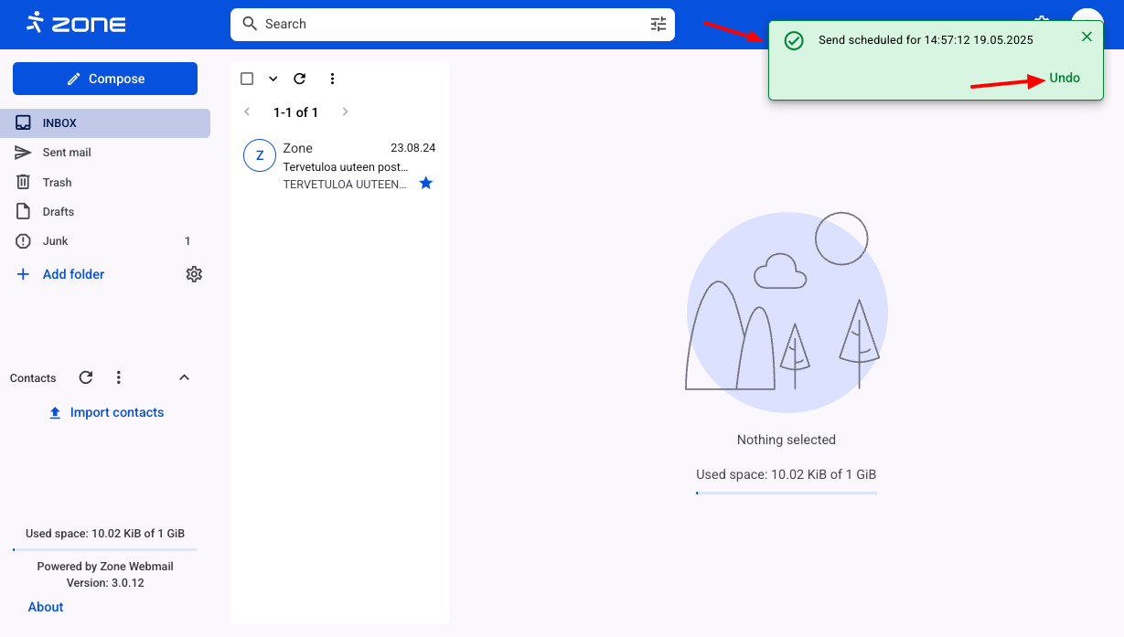Open the Drafts folder
The width and height of the screenshot is (1124, 637).
(x=59, y=212)
